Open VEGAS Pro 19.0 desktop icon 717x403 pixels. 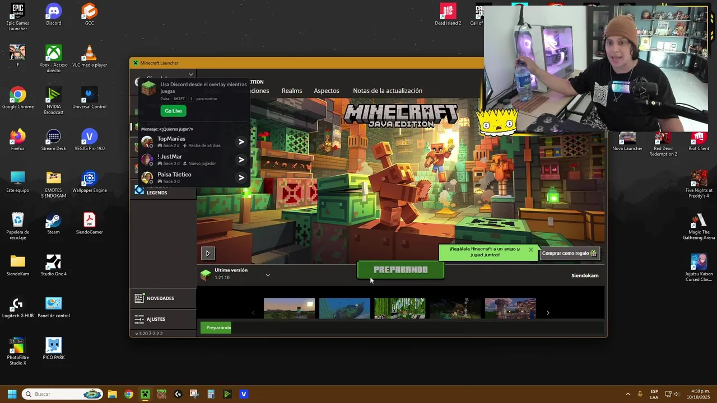click(x=89, y=140)
